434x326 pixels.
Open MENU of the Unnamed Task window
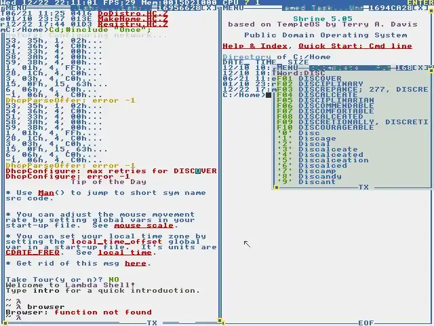pyautogui.click(x=233, y=8)
